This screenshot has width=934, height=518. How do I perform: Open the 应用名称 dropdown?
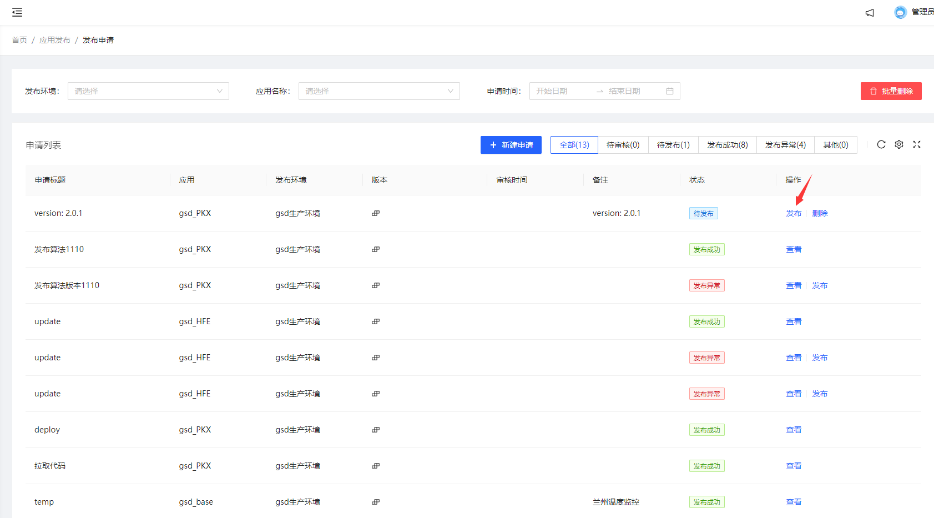(x=379, y=91)
